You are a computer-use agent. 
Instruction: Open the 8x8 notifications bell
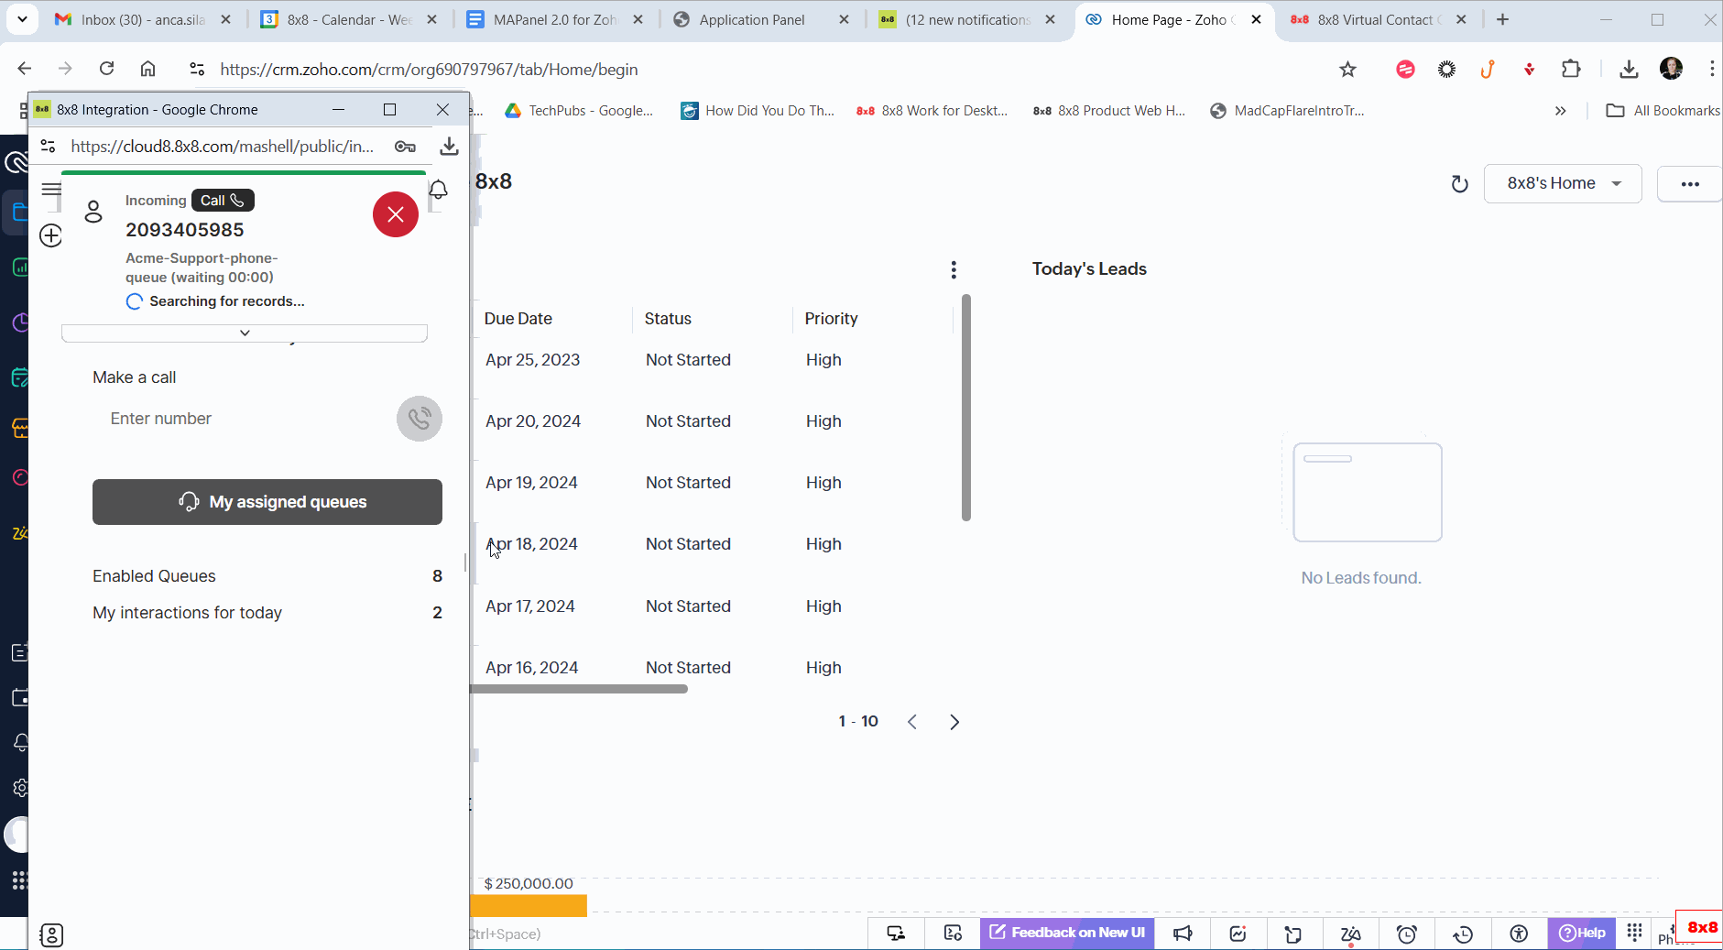[439, 190]
